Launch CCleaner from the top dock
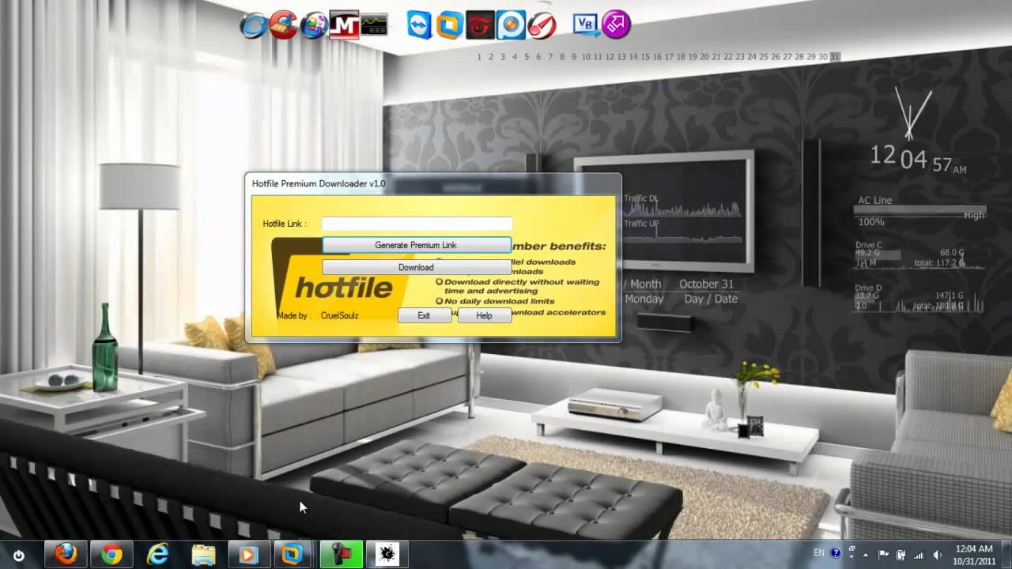 (x=283, y=25)
